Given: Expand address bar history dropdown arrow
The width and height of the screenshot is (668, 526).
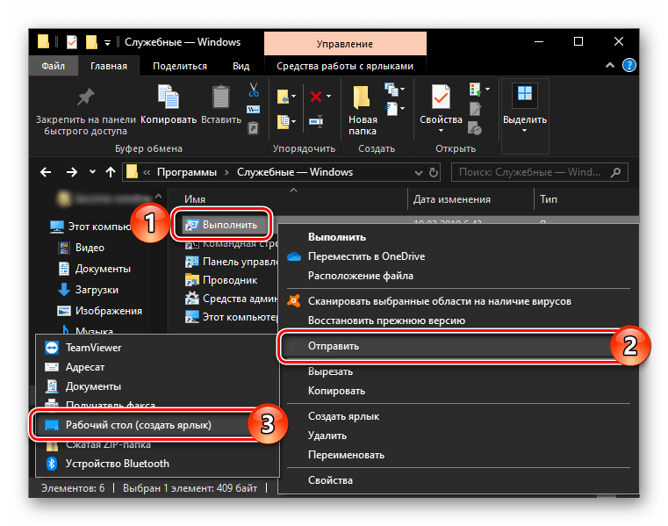Looking at the screenshot, I should (419, 173).
